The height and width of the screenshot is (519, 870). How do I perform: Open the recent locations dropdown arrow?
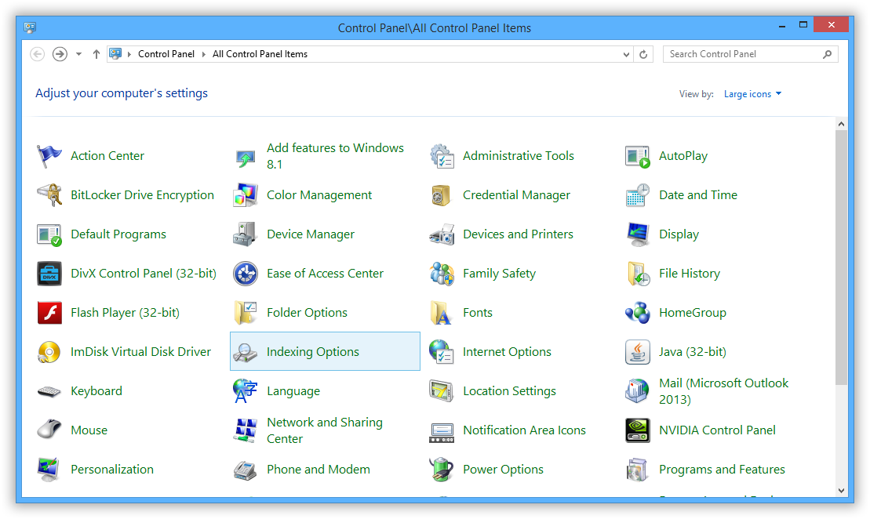pos(78,54)
